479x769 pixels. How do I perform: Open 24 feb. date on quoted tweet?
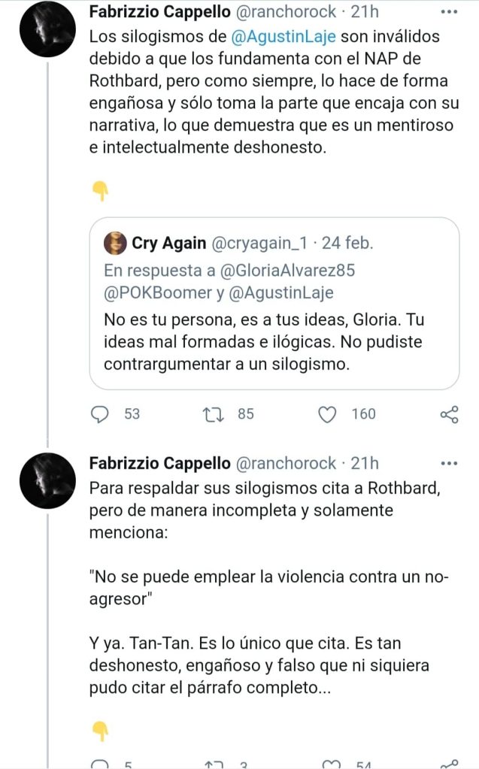tap(347, 244)
